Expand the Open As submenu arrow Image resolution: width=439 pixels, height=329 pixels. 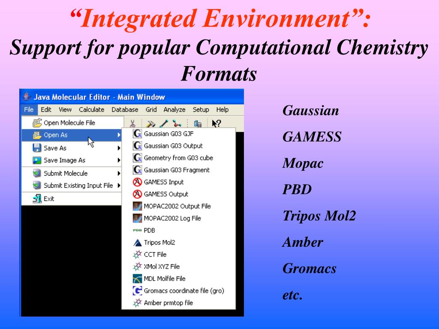pyautogui.click(x=119, y=135)
